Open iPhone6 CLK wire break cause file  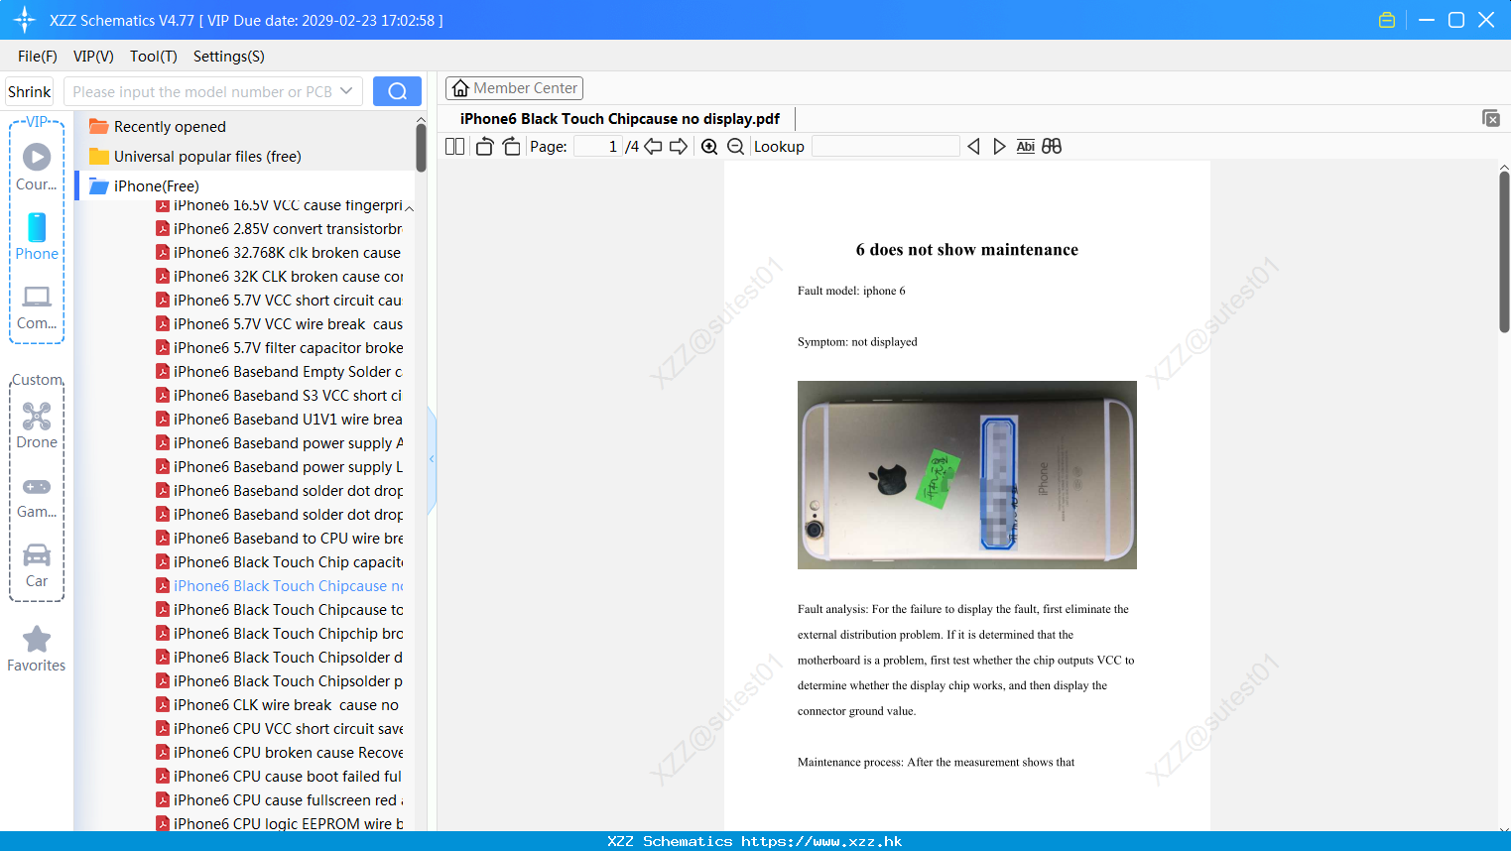279,705
